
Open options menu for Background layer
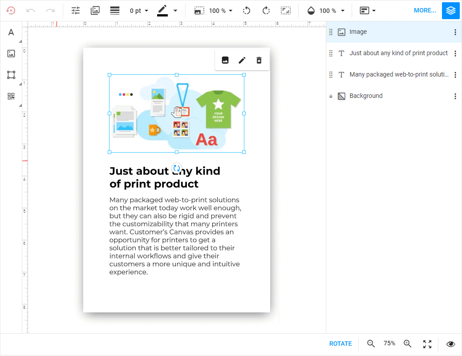[x=455, y=96]
